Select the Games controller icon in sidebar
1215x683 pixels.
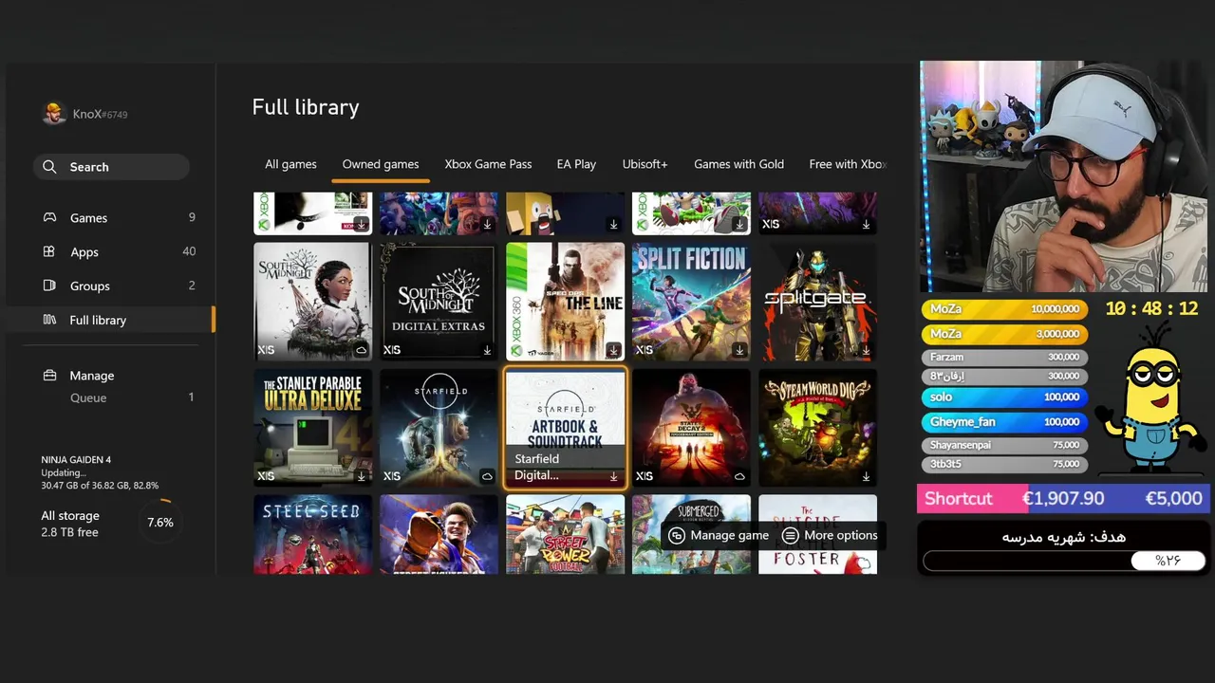(x=49, y=217)
